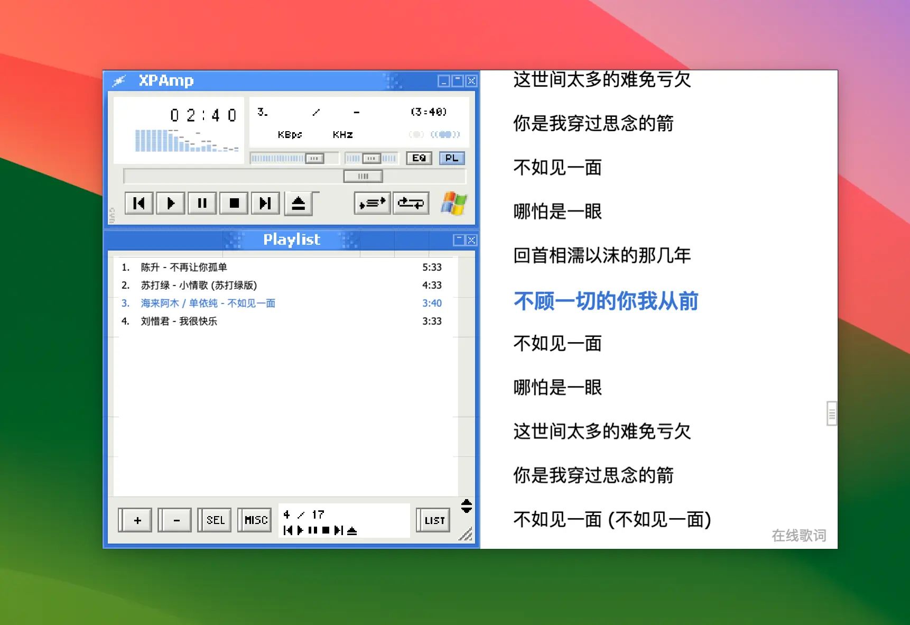Image resolution: width=910 pixels, height=625 pixels.
Task: Click the lyrics panel scrollbar handle
Action: pyautogui.click(x=832, y=413)
